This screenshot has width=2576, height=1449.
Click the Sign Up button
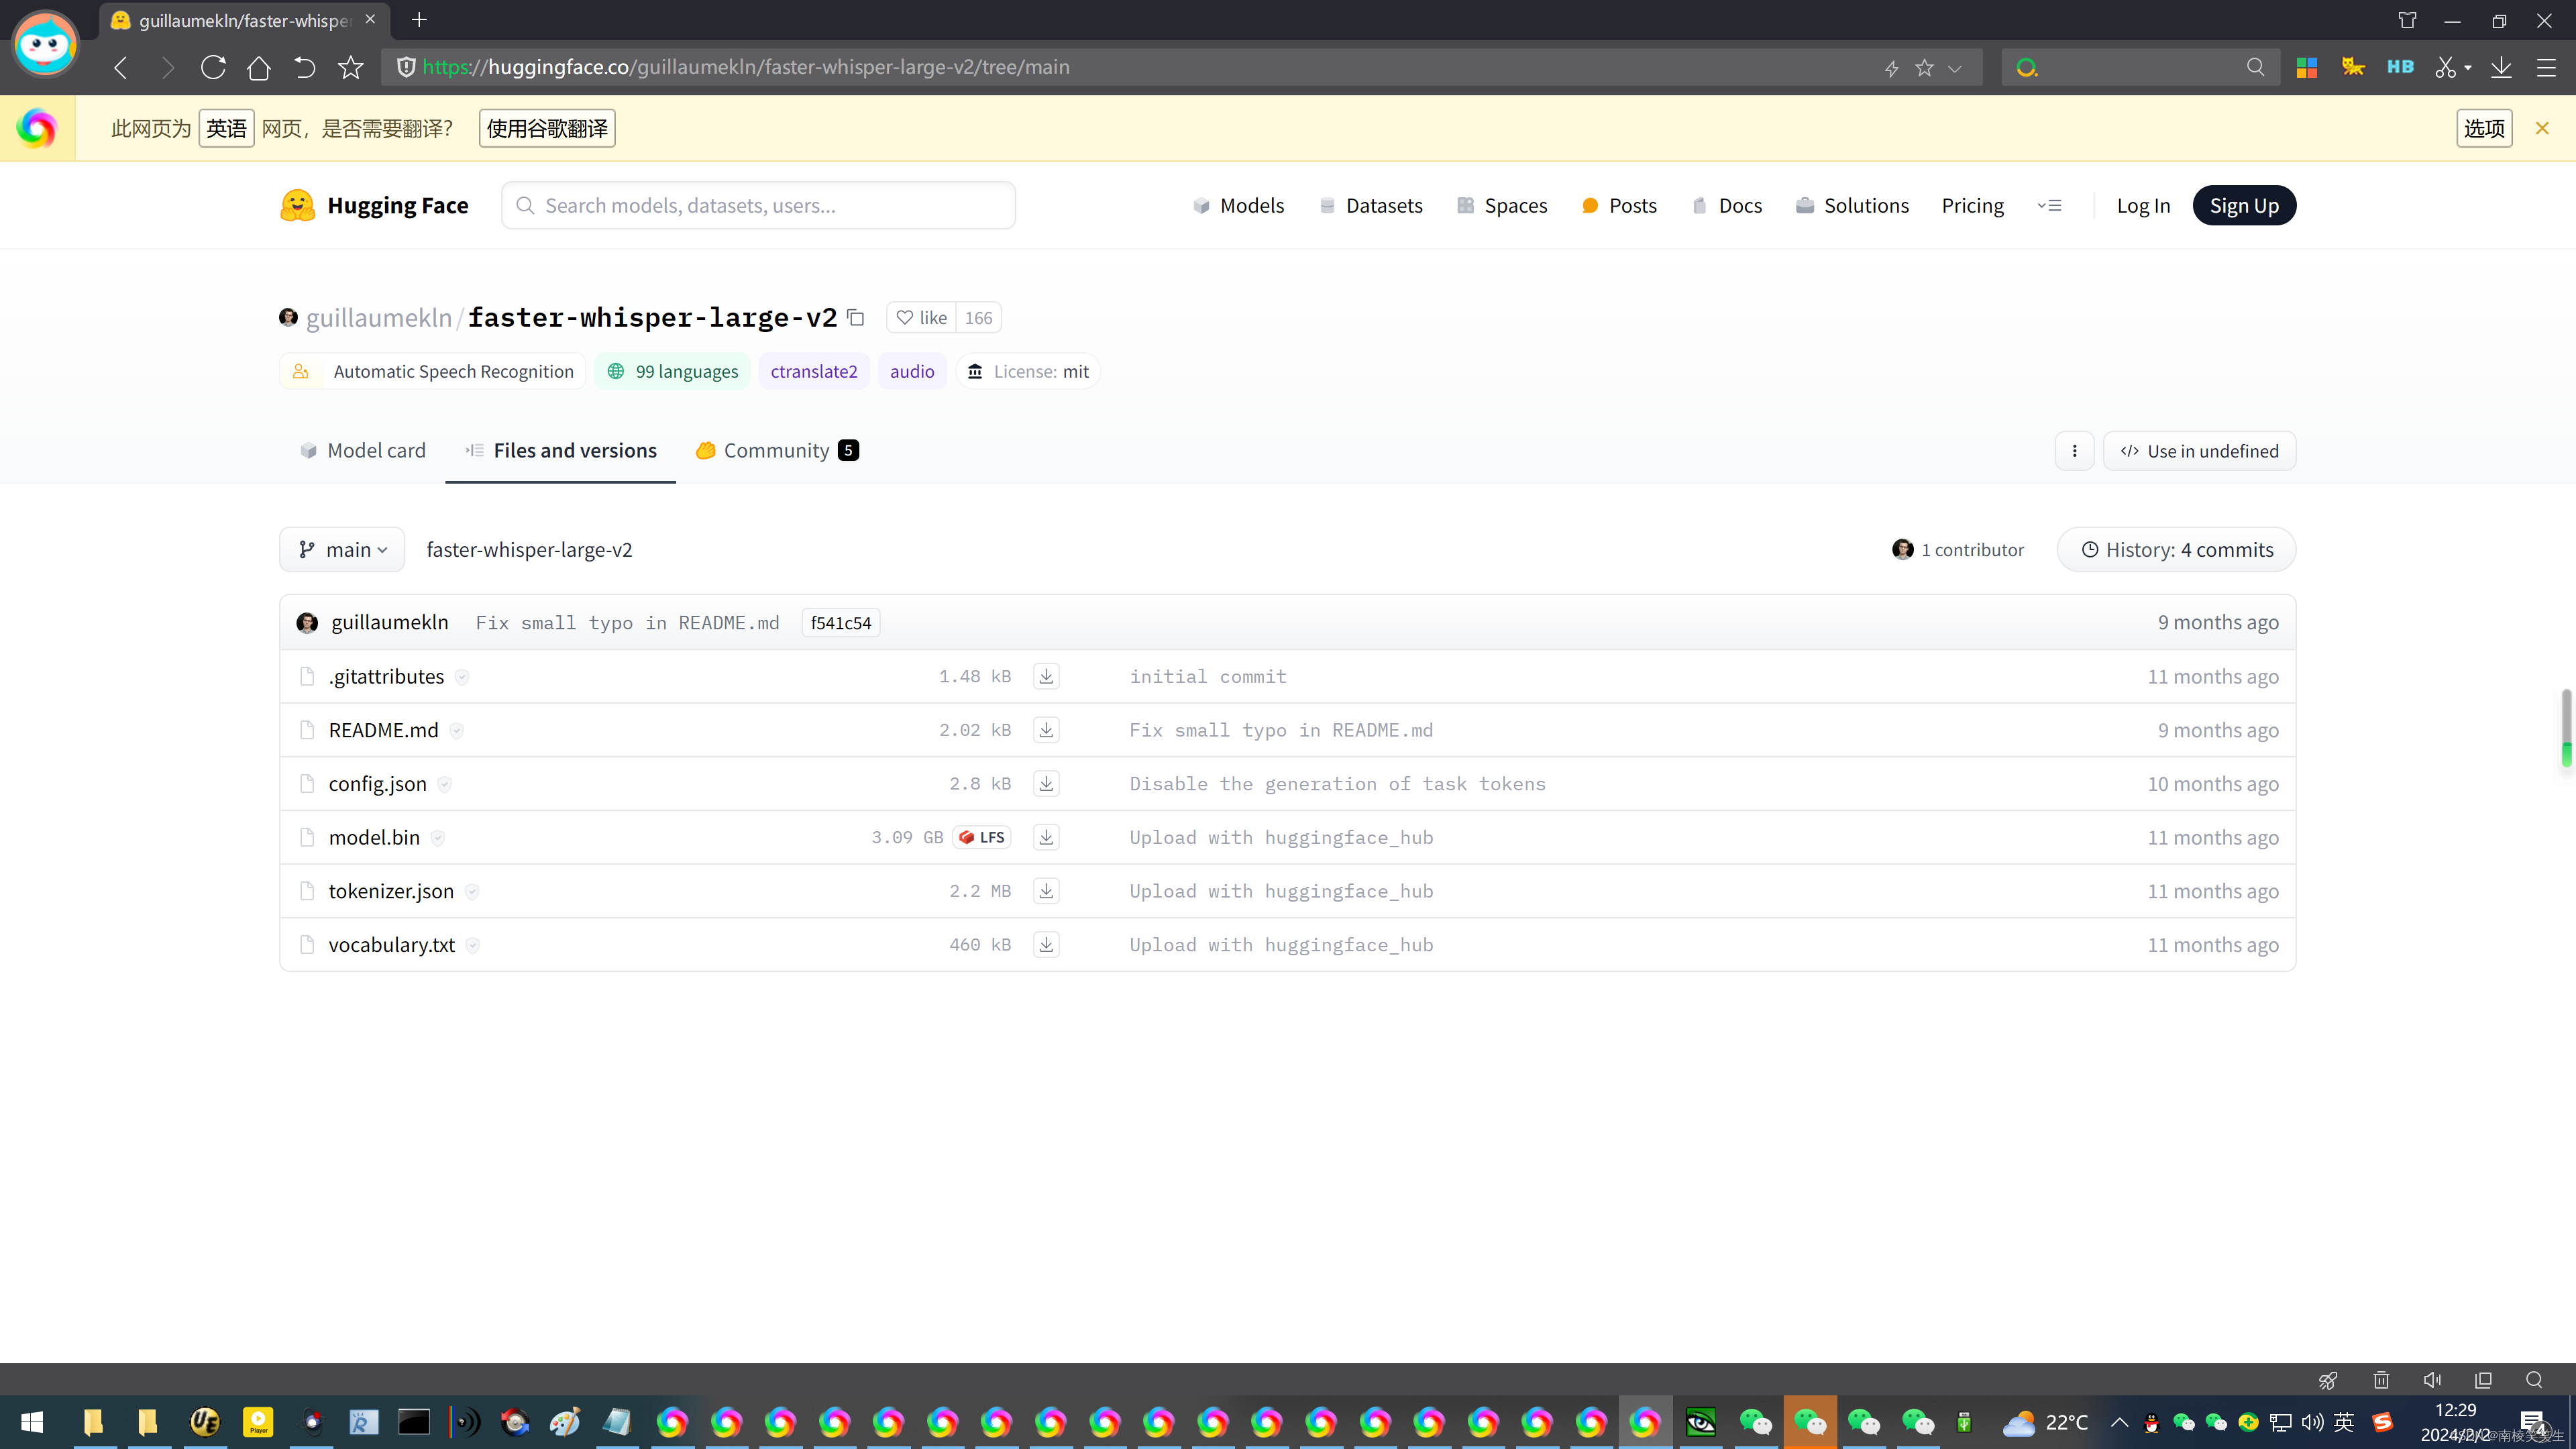point(2244,205)
